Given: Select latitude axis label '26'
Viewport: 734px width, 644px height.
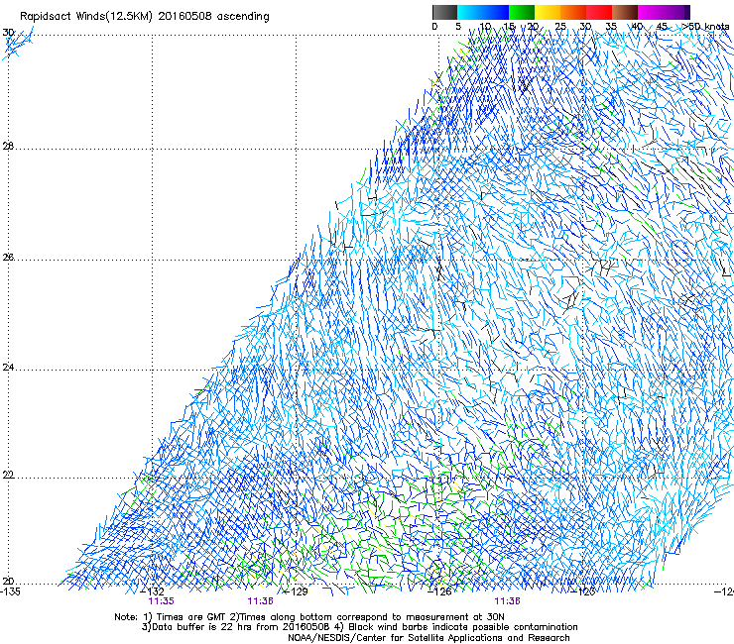Looking at the screenshot, I should (x=8, y=258).
